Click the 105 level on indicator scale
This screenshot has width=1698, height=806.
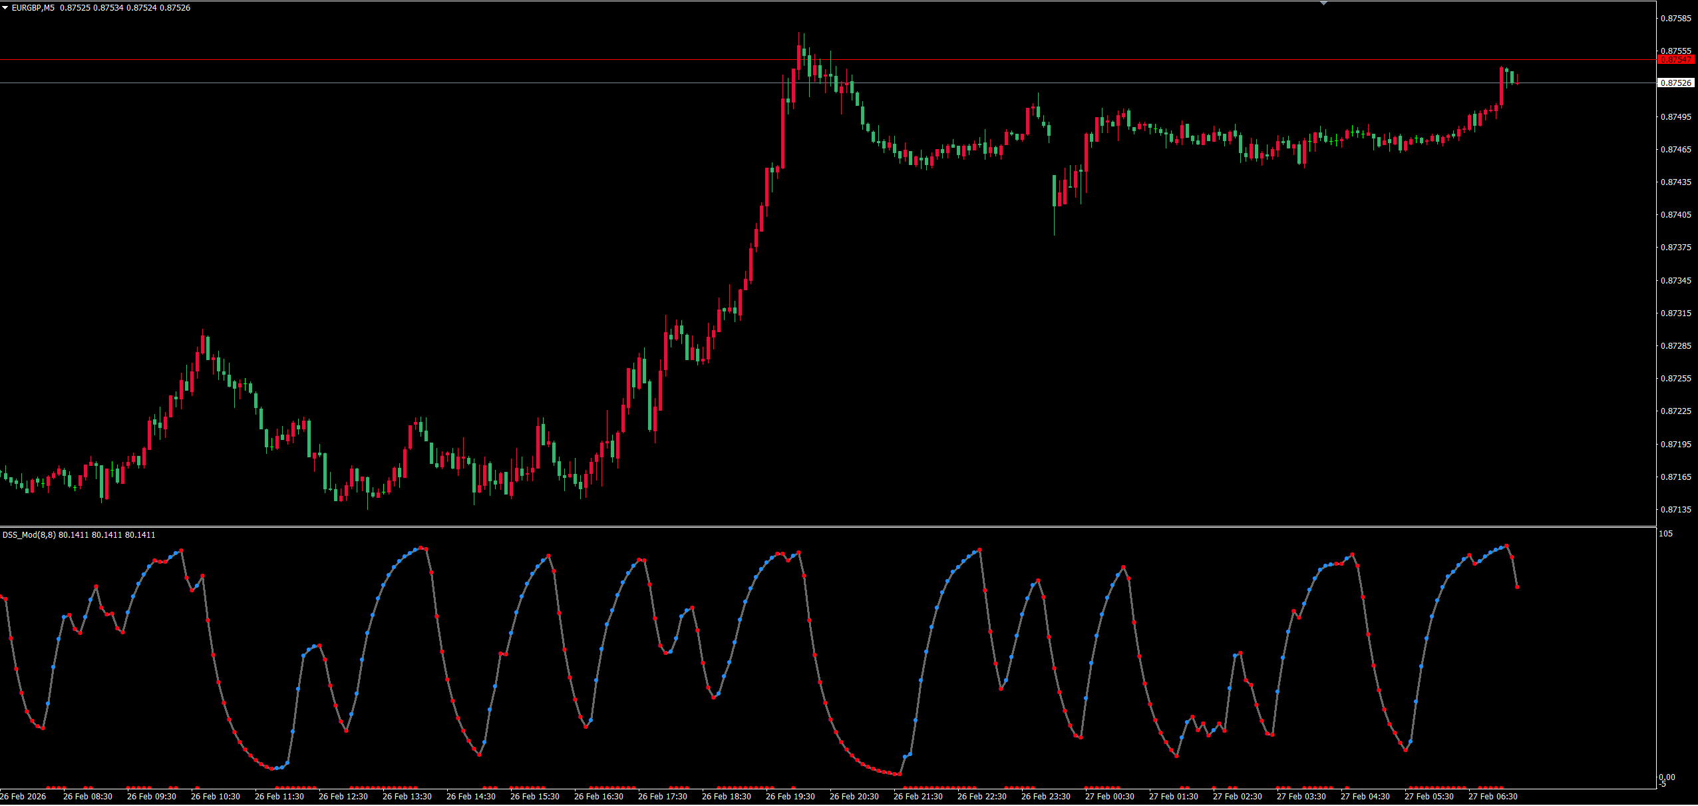[x=1665, y=534]
